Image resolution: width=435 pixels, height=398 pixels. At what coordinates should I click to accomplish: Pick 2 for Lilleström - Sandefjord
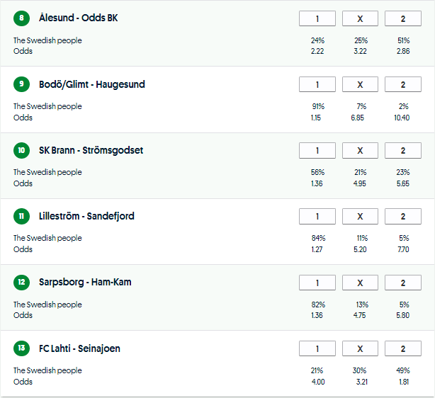[x=402, y=217]
